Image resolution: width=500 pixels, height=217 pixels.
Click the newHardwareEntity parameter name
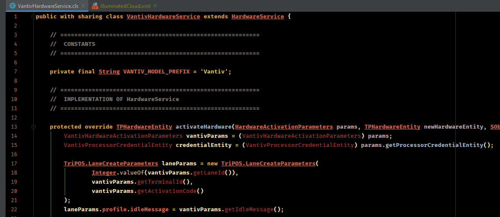pos(453,127)
